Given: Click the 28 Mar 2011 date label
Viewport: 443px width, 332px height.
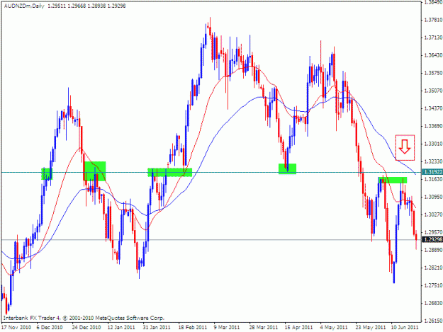Looking at the screenshot, I should pyautogui.click(x=264, y=327).
